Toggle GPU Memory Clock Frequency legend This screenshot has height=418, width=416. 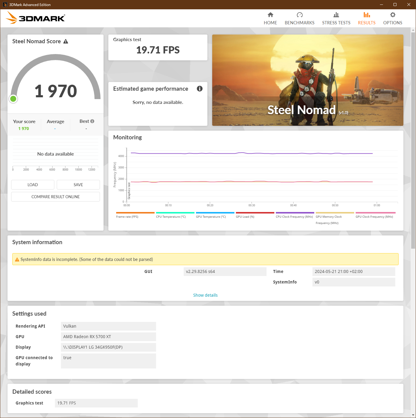click(x=335, y=218)
